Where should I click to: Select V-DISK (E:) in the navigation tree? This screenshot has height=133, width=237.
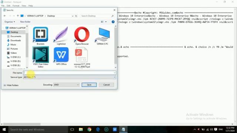[x=14, y=65]
